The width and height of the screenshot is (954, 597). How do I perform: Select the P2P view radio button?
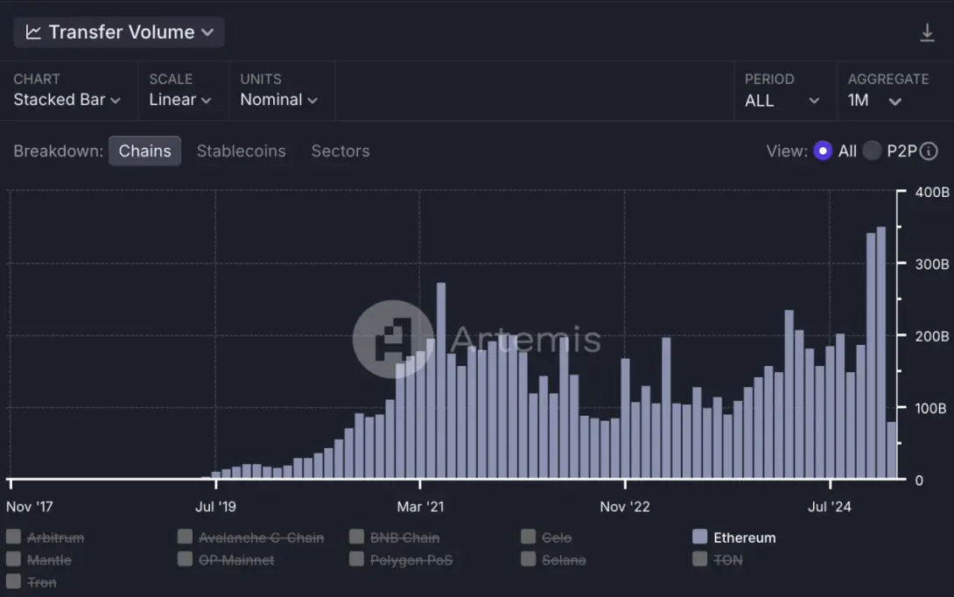(x=872, y=151)
